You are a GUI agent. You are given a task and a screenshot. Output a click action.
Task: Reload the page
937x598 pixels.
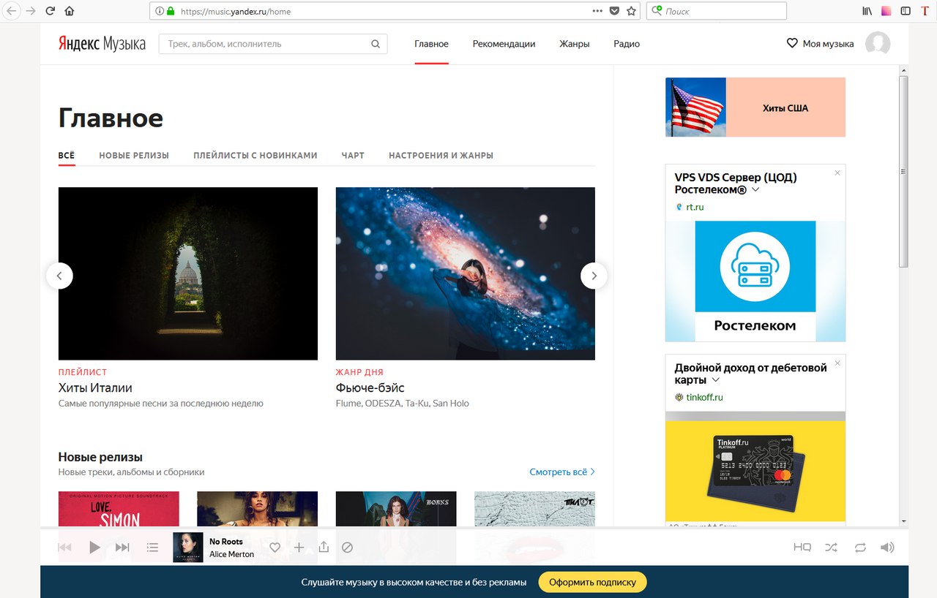[x=50, y=11]
